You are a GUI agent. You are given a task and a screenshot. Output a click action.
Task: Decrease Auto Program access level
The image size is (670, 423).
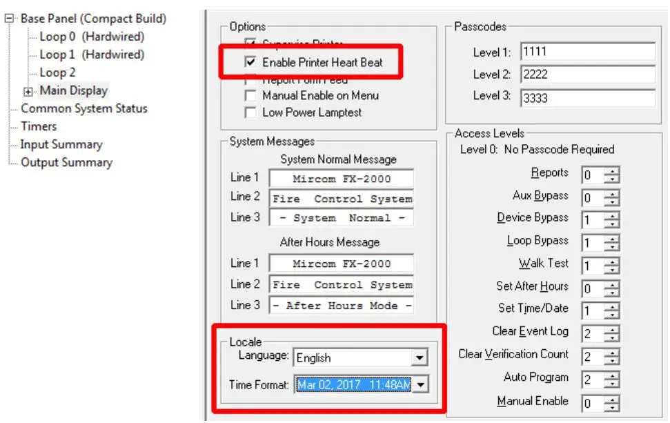pyautogui.click(x=612, y=384)
